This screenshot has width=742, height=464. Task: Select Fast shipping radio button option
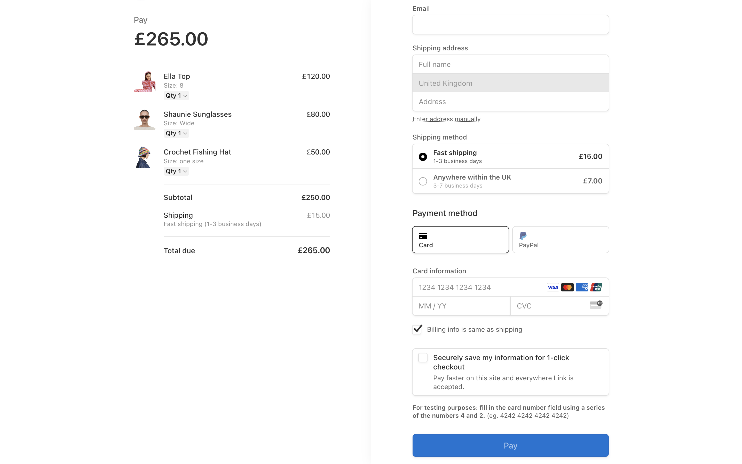423,157
